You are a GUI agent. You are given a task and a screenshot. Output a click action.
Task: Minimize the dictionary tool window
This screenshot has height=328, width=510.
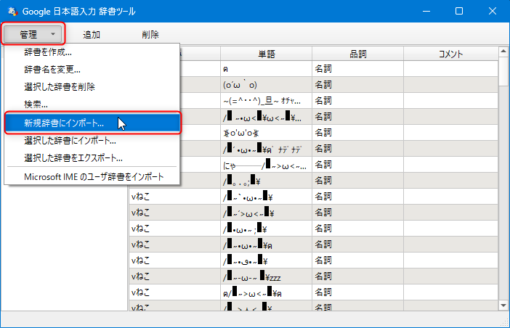coord(426,12)
